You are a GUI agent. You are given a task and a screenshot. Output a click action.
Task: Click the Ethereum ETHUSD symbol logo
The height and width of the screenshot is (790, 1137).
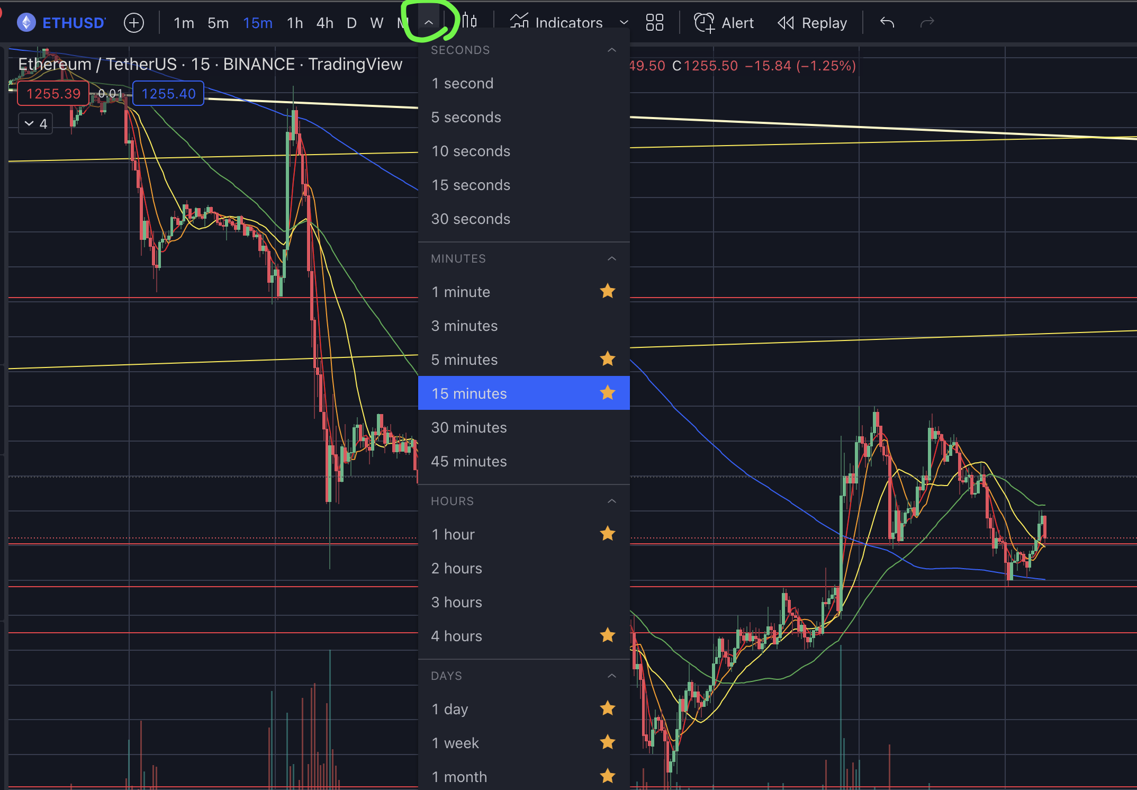coord(26,23)
